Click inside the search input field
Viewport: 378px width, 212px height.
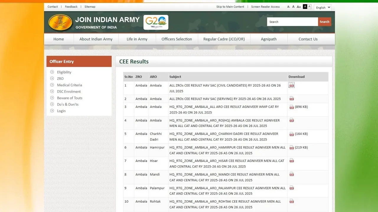(x=291, y=21)
